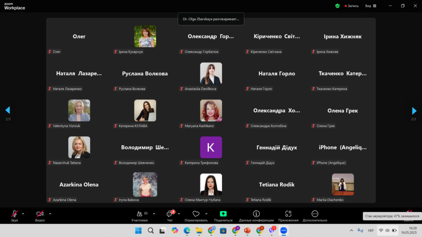Click Олександра Холтобіна name label

(268, 126)
